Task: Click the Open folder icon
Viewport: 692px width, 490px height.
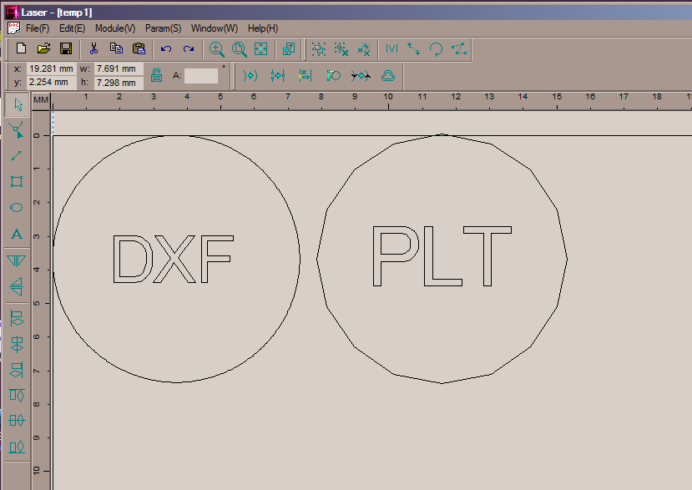Action: click(43, 49)
